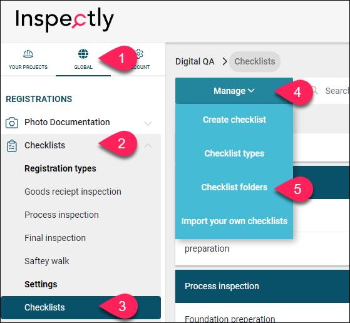
Task: Choose Import your own checklists
Action: [x=234, y=221]
